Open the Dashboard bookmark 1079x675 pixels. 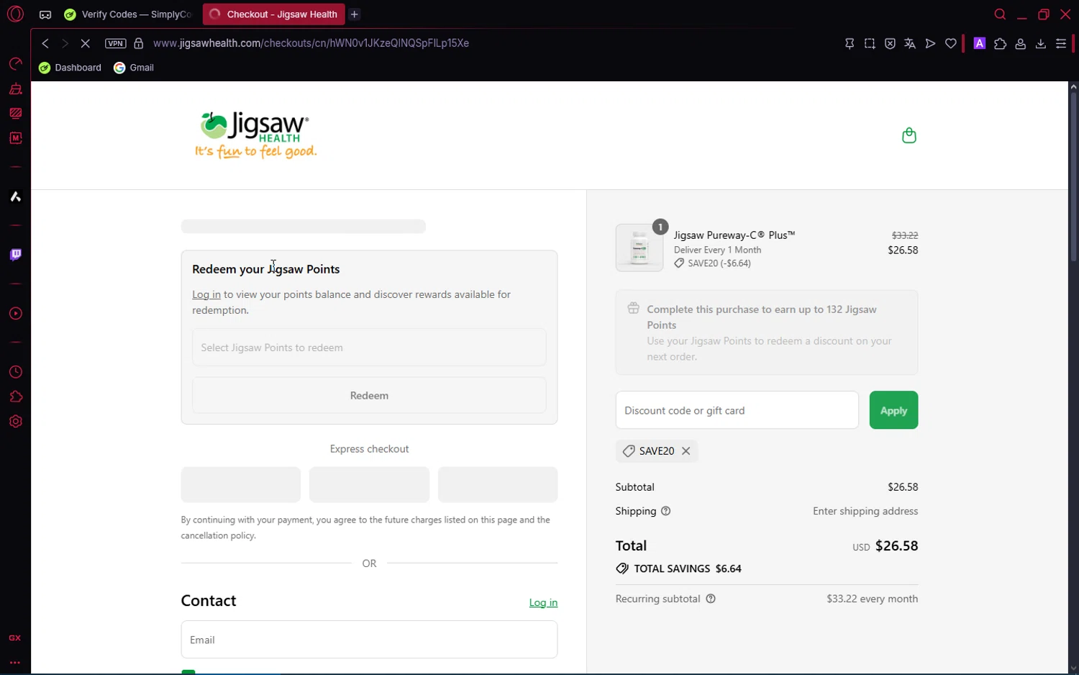coord(70,68)
